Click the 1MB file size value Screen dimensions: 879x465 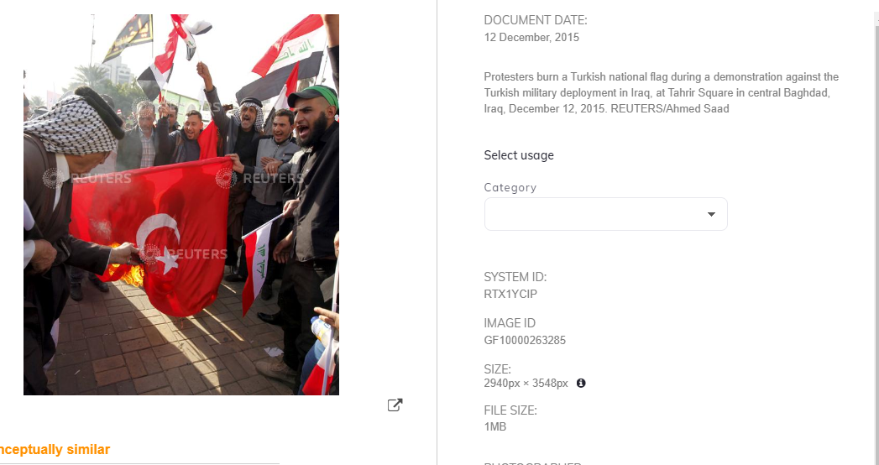point(495,427)
